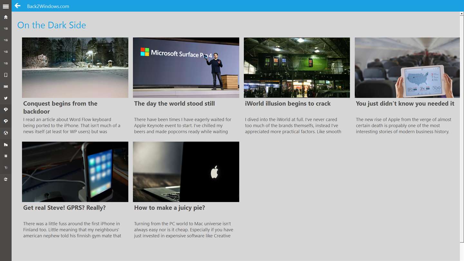
Task: Click the 'On the Dark Side' heading
Action: pyautogui.click(x=52, y=25)
